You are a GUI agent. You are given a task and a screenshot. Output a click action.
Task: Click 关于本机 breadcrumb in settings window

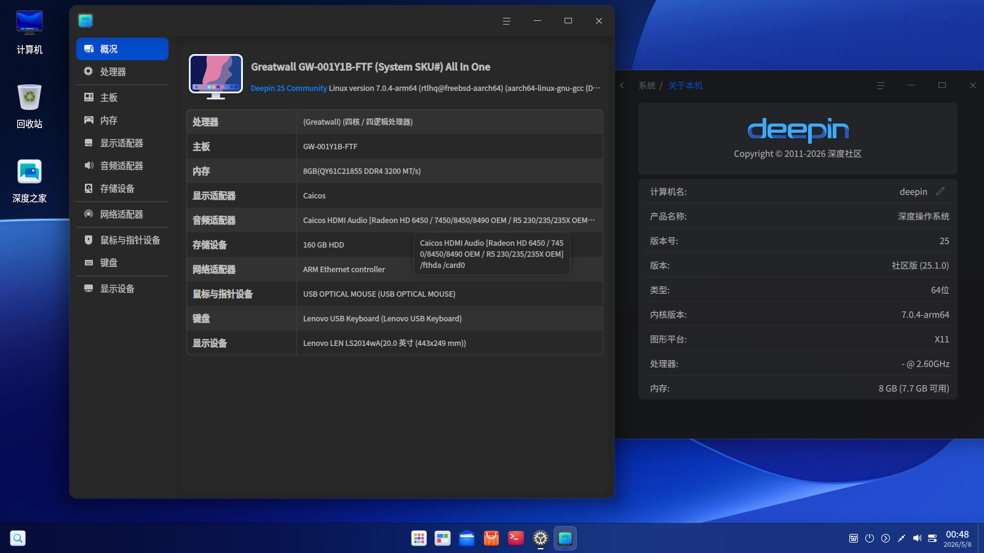(686, 85)
